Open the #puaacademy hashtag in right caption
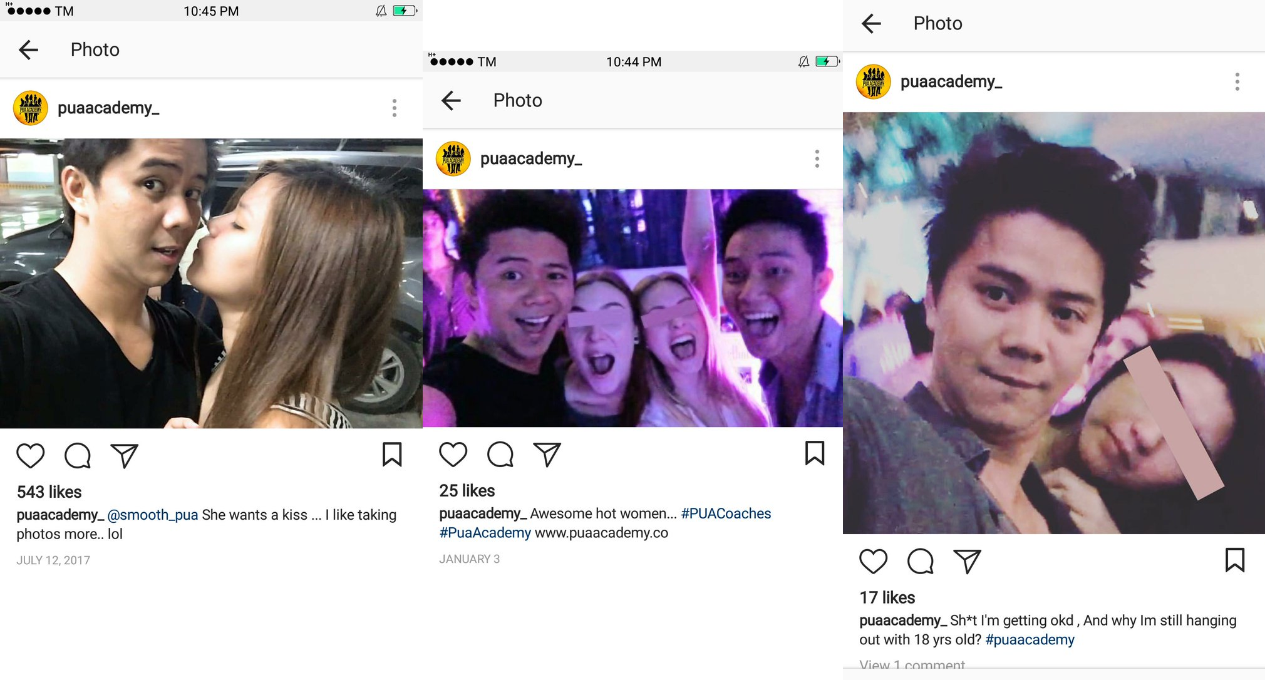 1030,639
